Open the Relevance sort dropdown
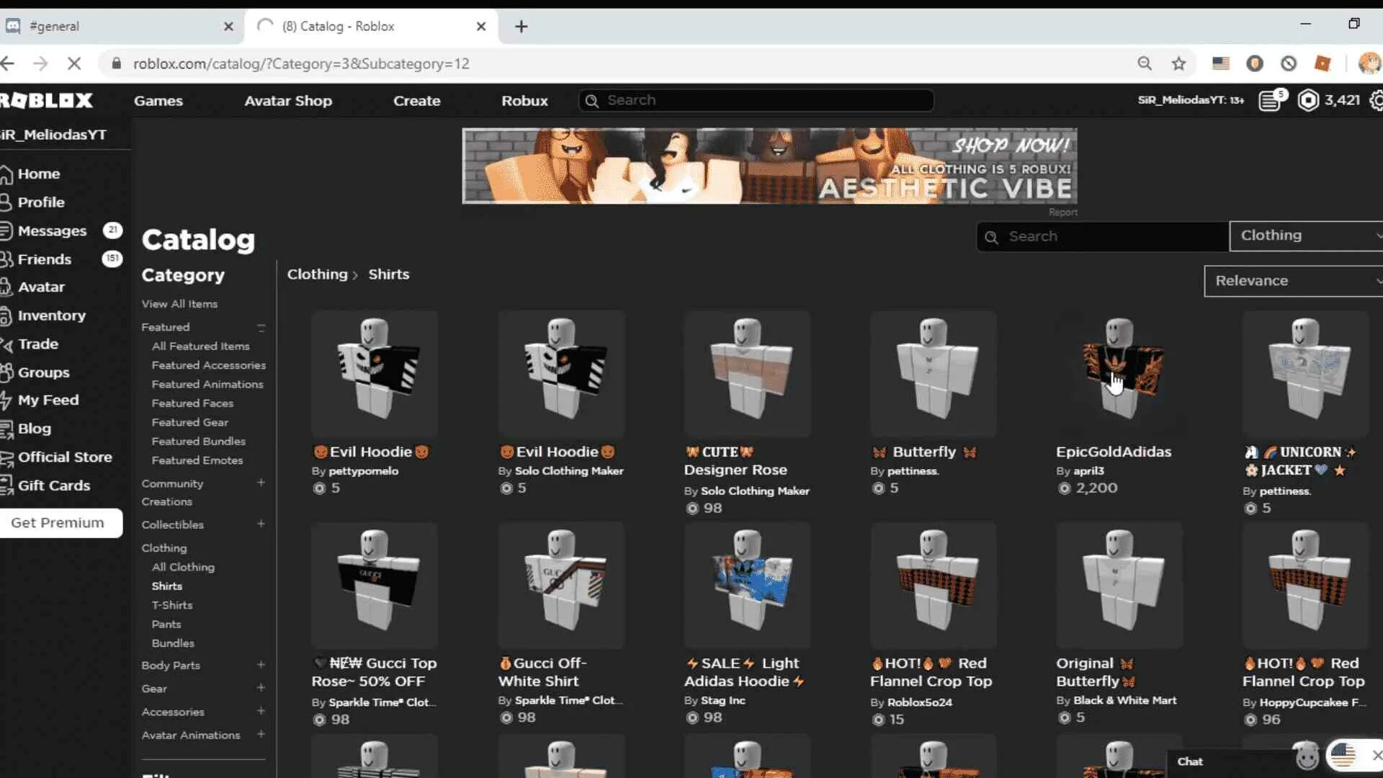Screen dimensions: 1383x778 click(x=1294, y=280)
